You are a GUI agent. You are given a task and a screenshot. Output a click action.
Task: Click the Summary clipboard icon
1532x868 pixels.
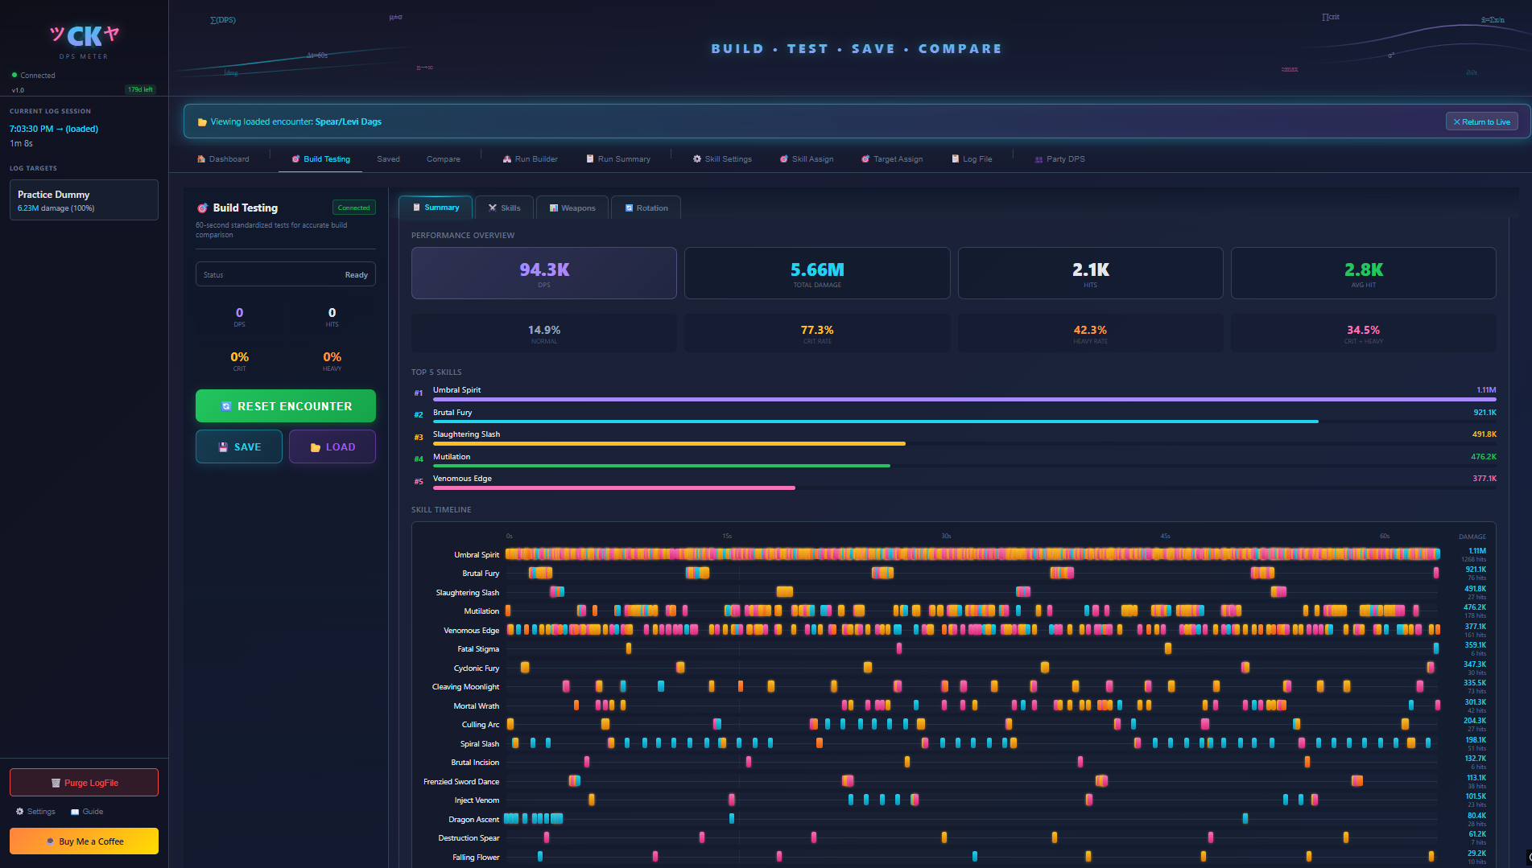[416, 208]
